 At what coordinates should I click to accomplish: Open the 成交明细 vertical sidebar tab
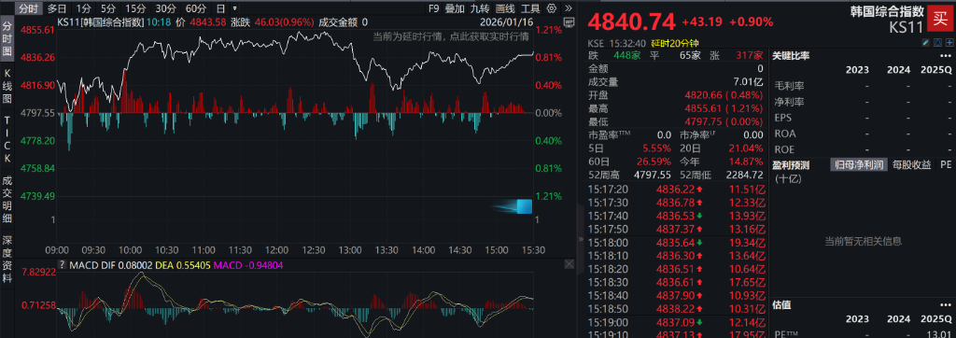tap(7, 199)
